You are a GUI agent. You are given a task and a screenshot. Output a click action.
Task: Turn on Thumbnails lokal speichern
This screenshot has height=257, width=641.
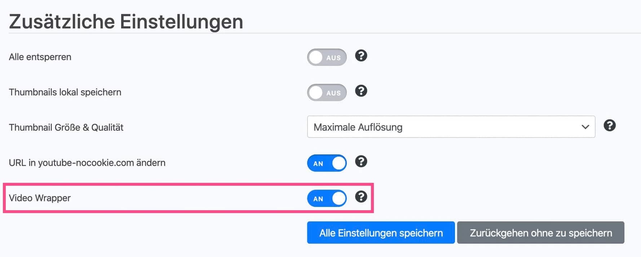(327, 93)
